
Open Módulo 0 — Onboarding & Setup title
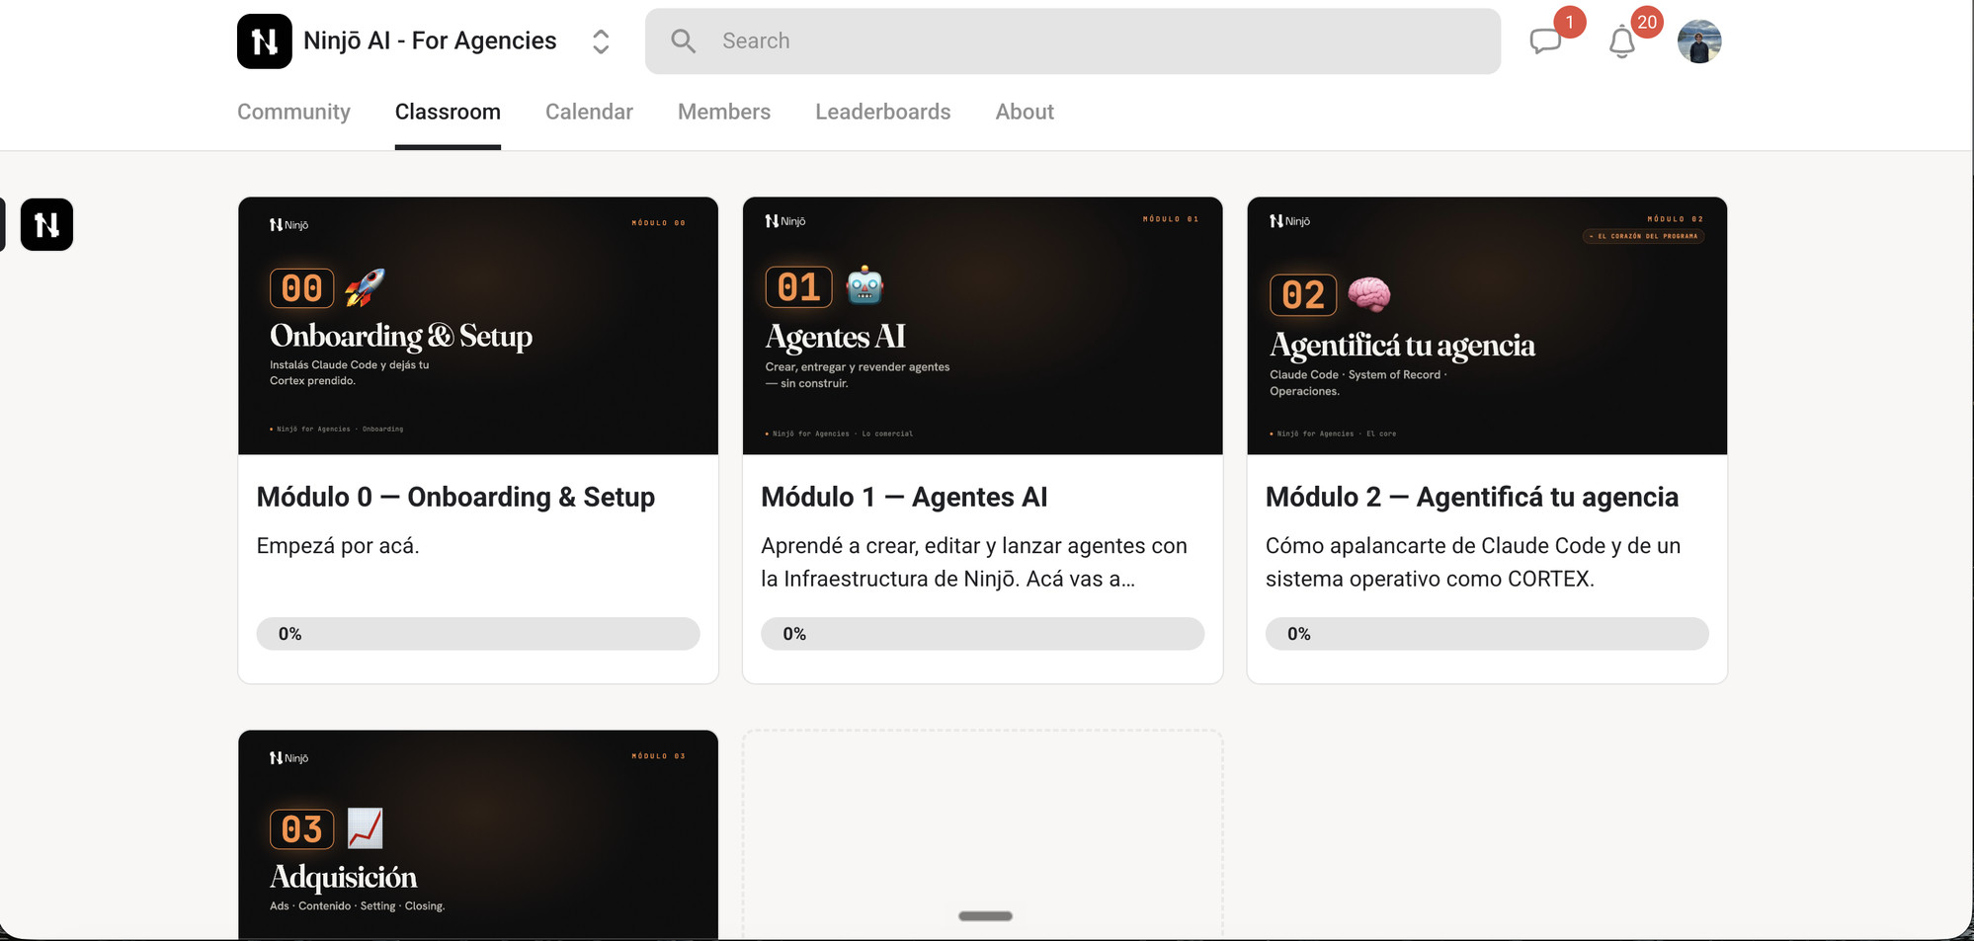455,497
